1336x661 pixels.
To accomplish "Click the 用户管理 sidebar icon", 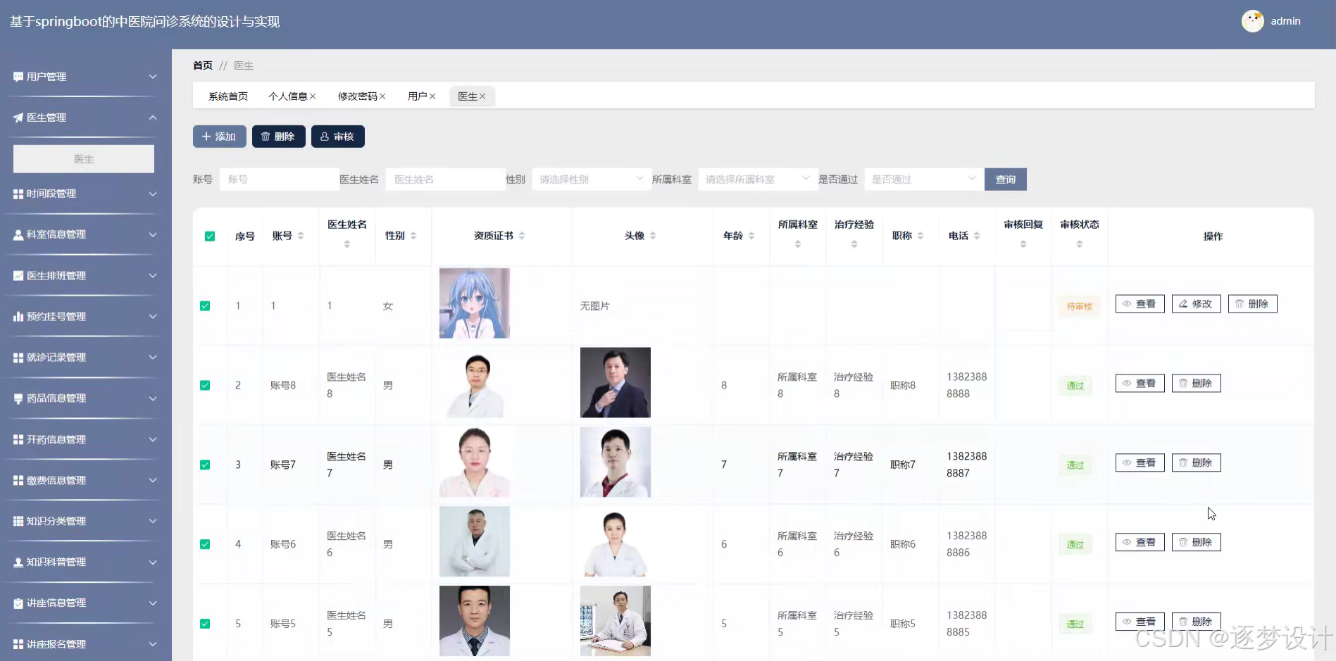I will (x=18, y=77).
